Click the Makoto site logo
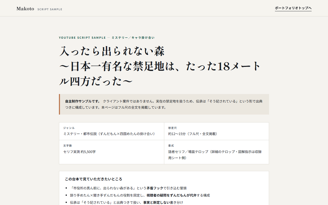Image resolution: width=328 pixels, height=205 pixels. [x=25, y=9]
